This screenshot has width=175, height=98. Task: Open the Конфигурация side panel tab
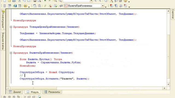pos(3,20)
